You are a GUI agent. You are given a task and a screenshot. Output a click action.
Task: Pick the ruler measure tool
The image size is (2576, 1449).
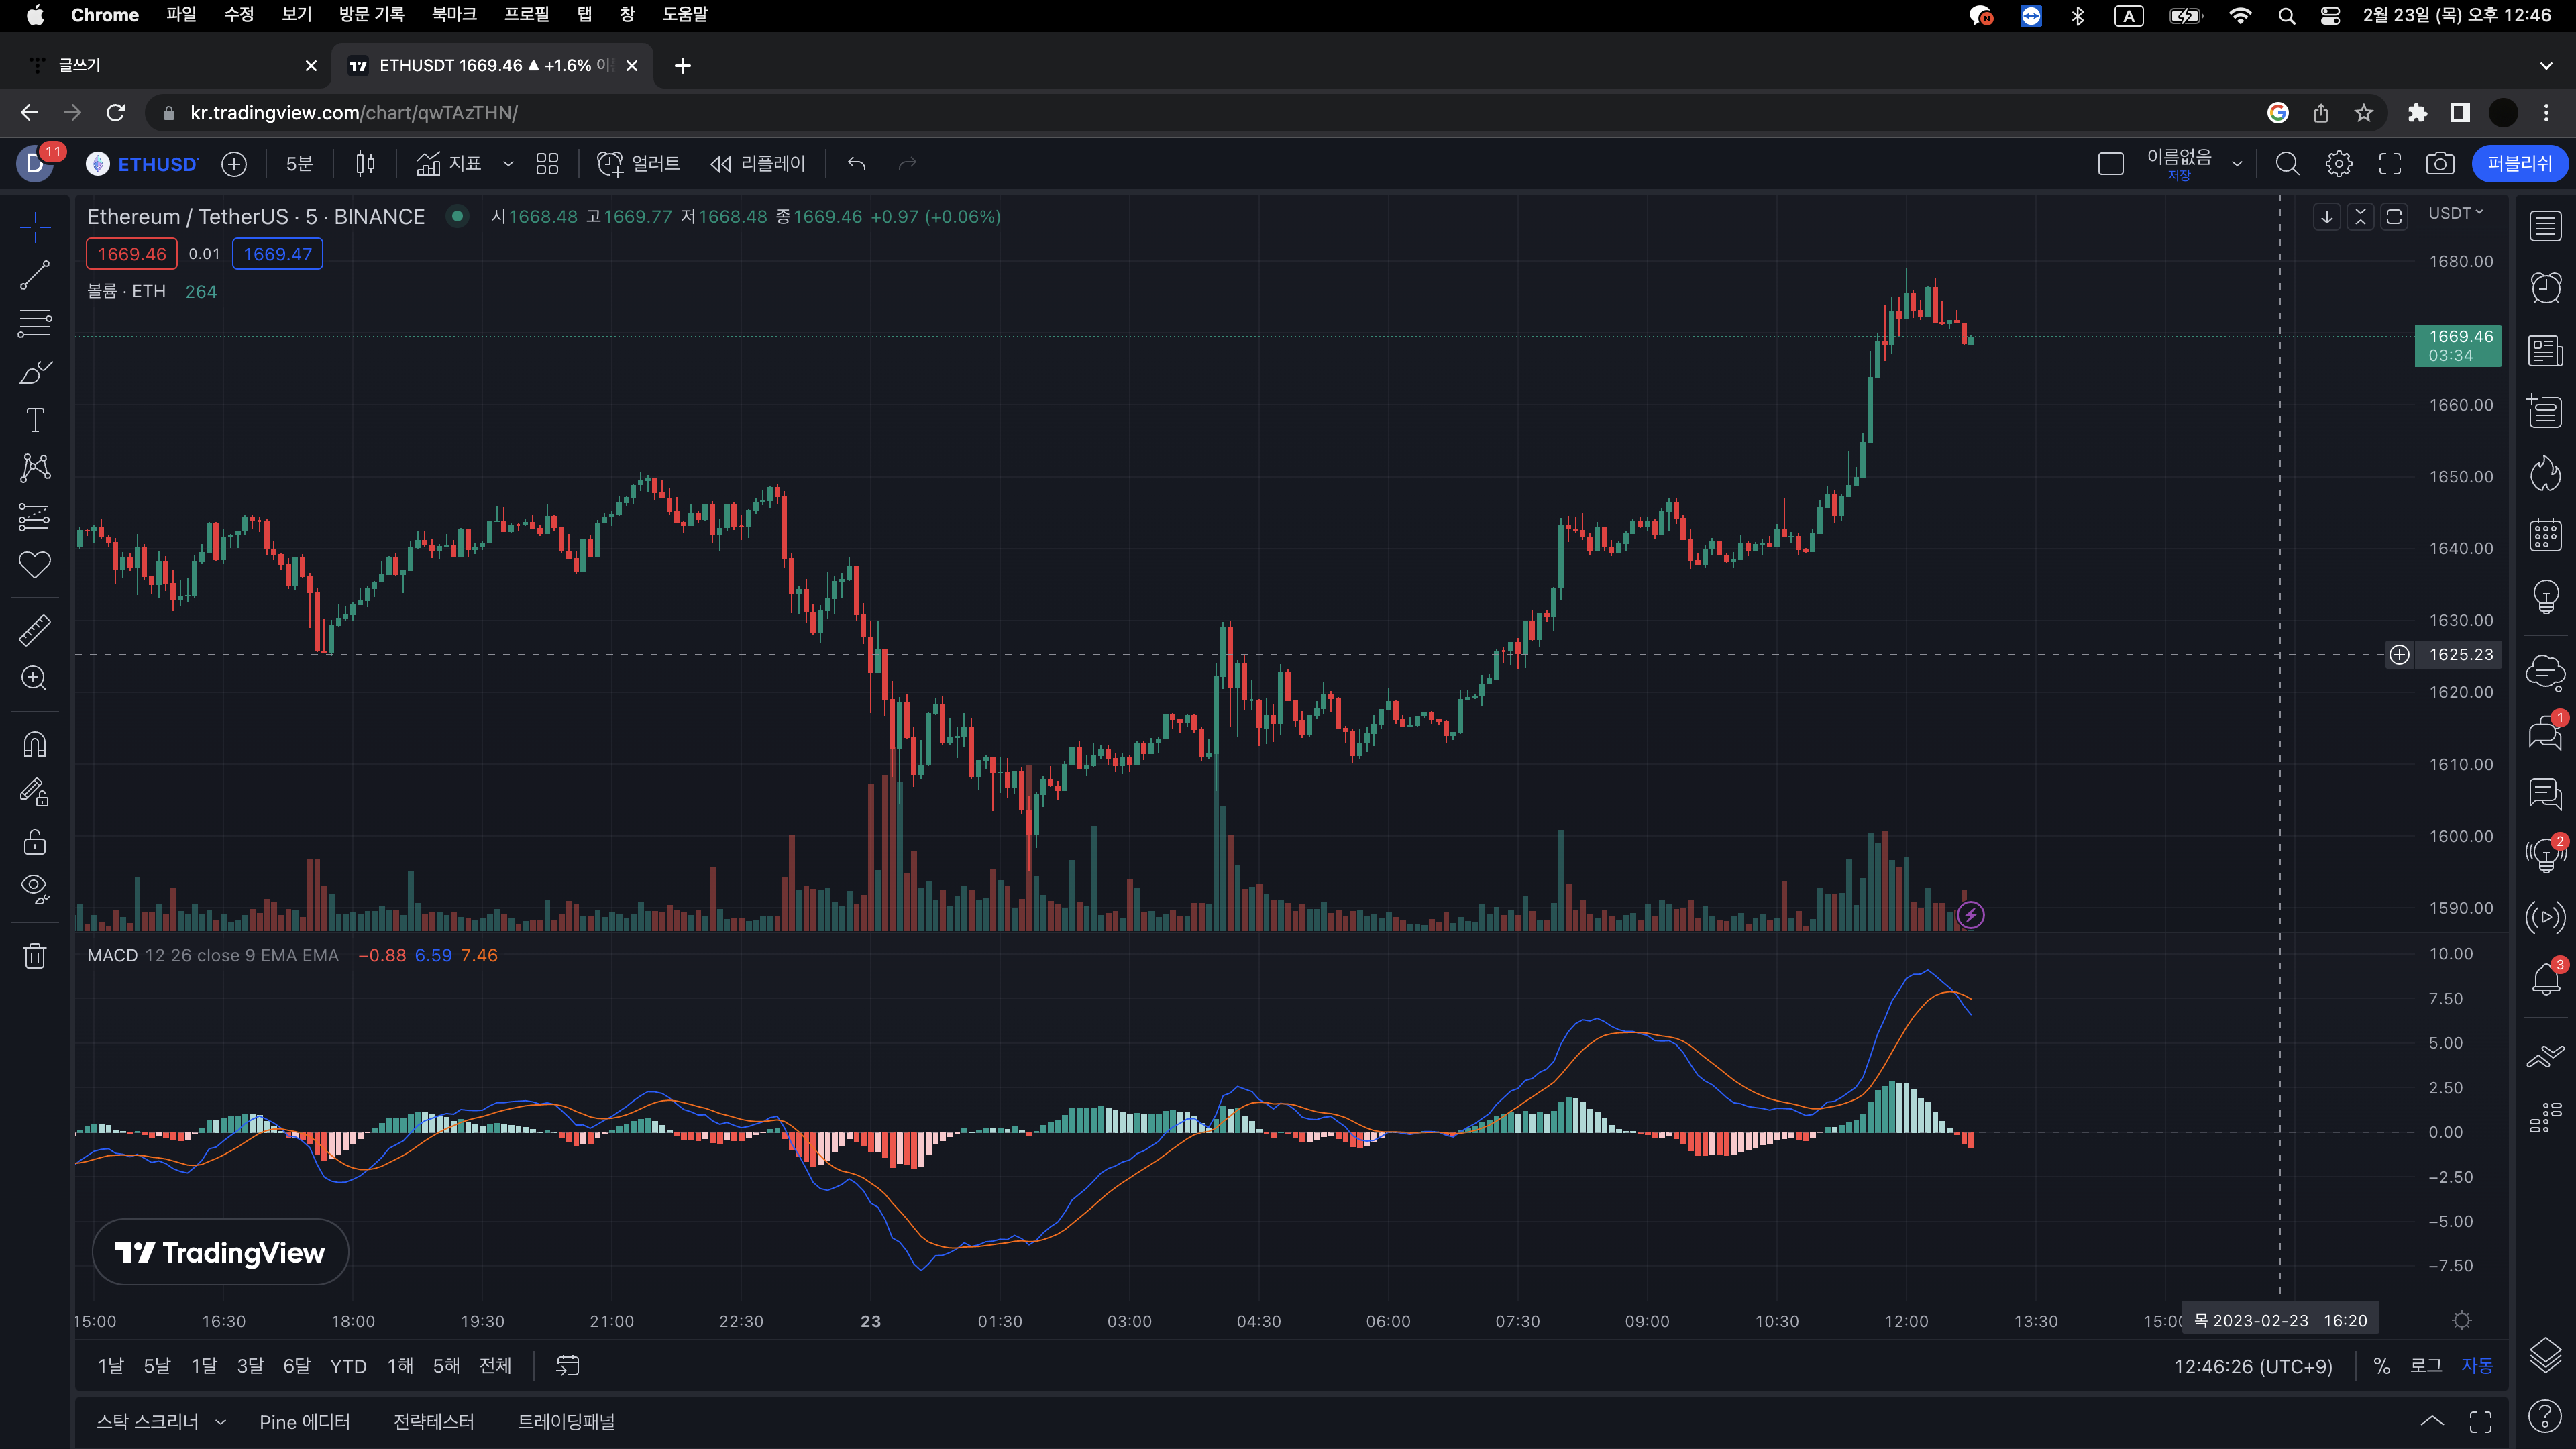(x=35, y=630)
